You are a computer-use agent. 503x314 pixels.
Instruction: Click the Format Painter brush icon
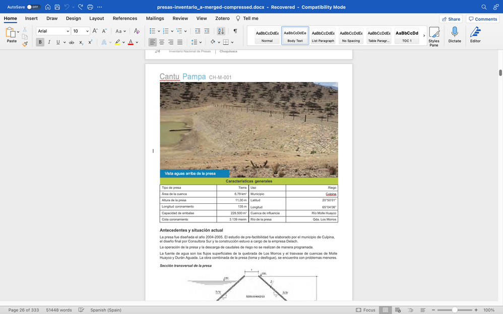pos(25,44)
